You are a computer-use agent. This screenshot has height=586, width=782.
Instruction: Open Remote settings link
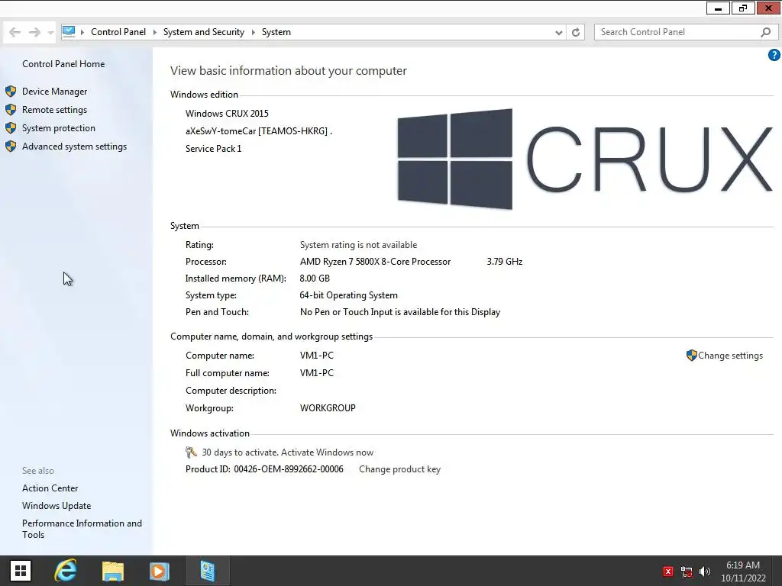pyautogui.click(x=54, y=110)
